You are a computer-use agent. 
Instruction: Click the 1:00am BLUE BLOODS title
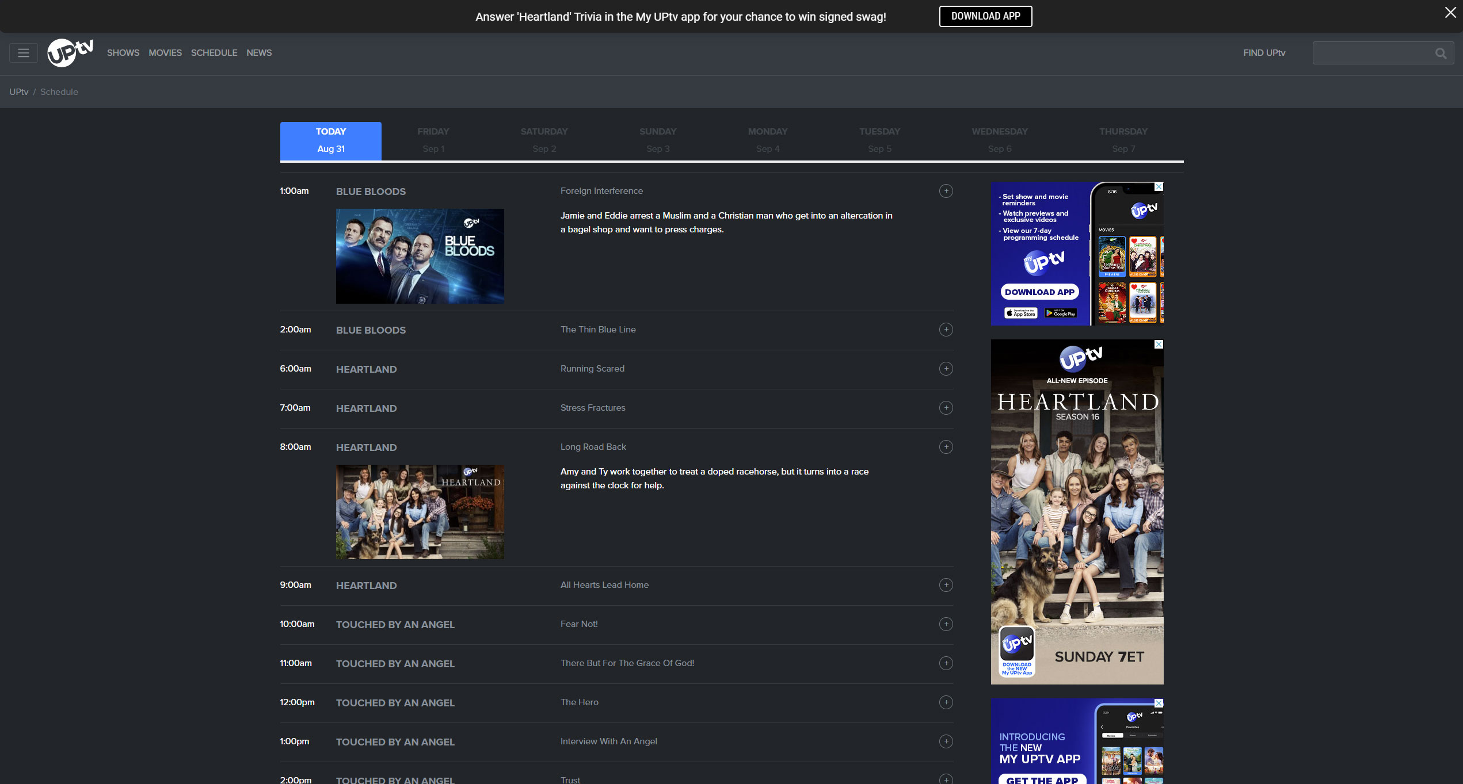[371, 192]
